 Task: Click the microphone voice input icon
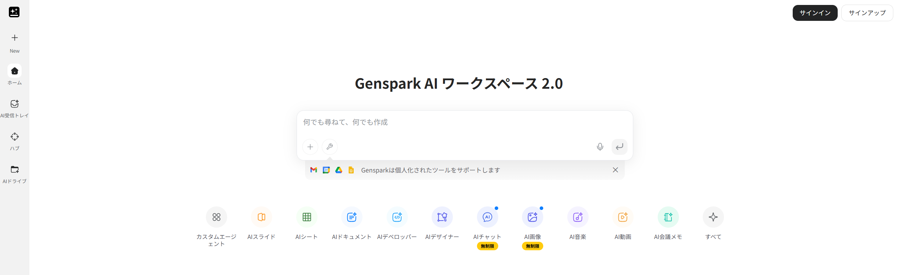[600, 147]
